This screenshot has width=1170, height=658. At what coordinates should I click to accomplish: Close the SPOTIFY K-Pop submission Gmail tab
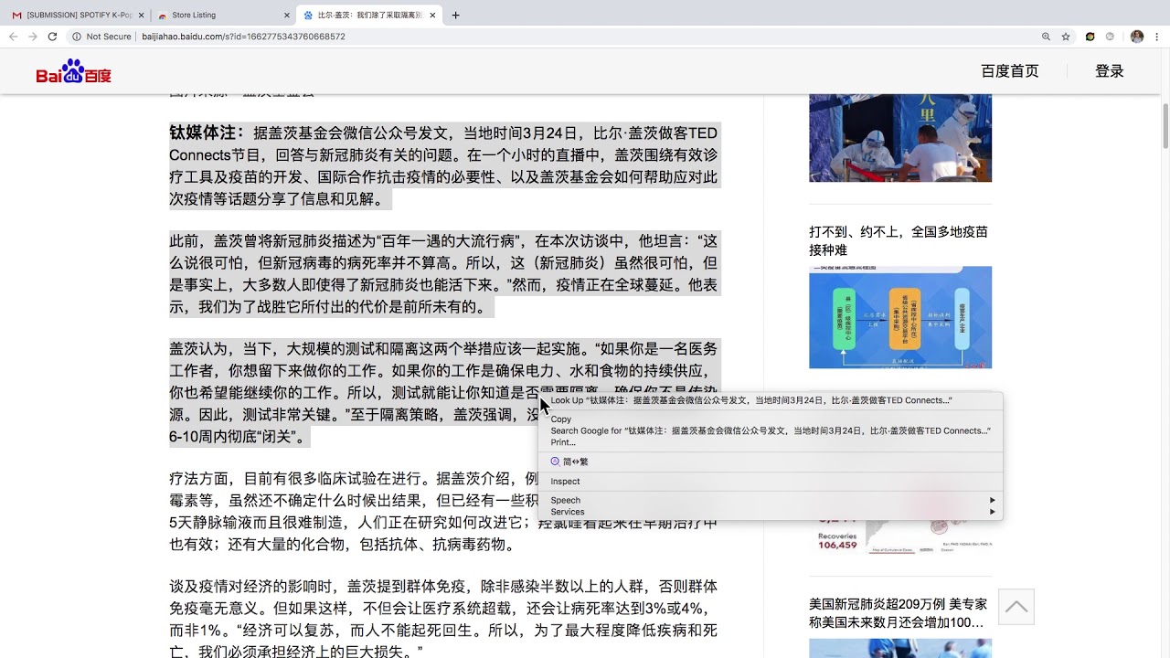tap(140, 16)
